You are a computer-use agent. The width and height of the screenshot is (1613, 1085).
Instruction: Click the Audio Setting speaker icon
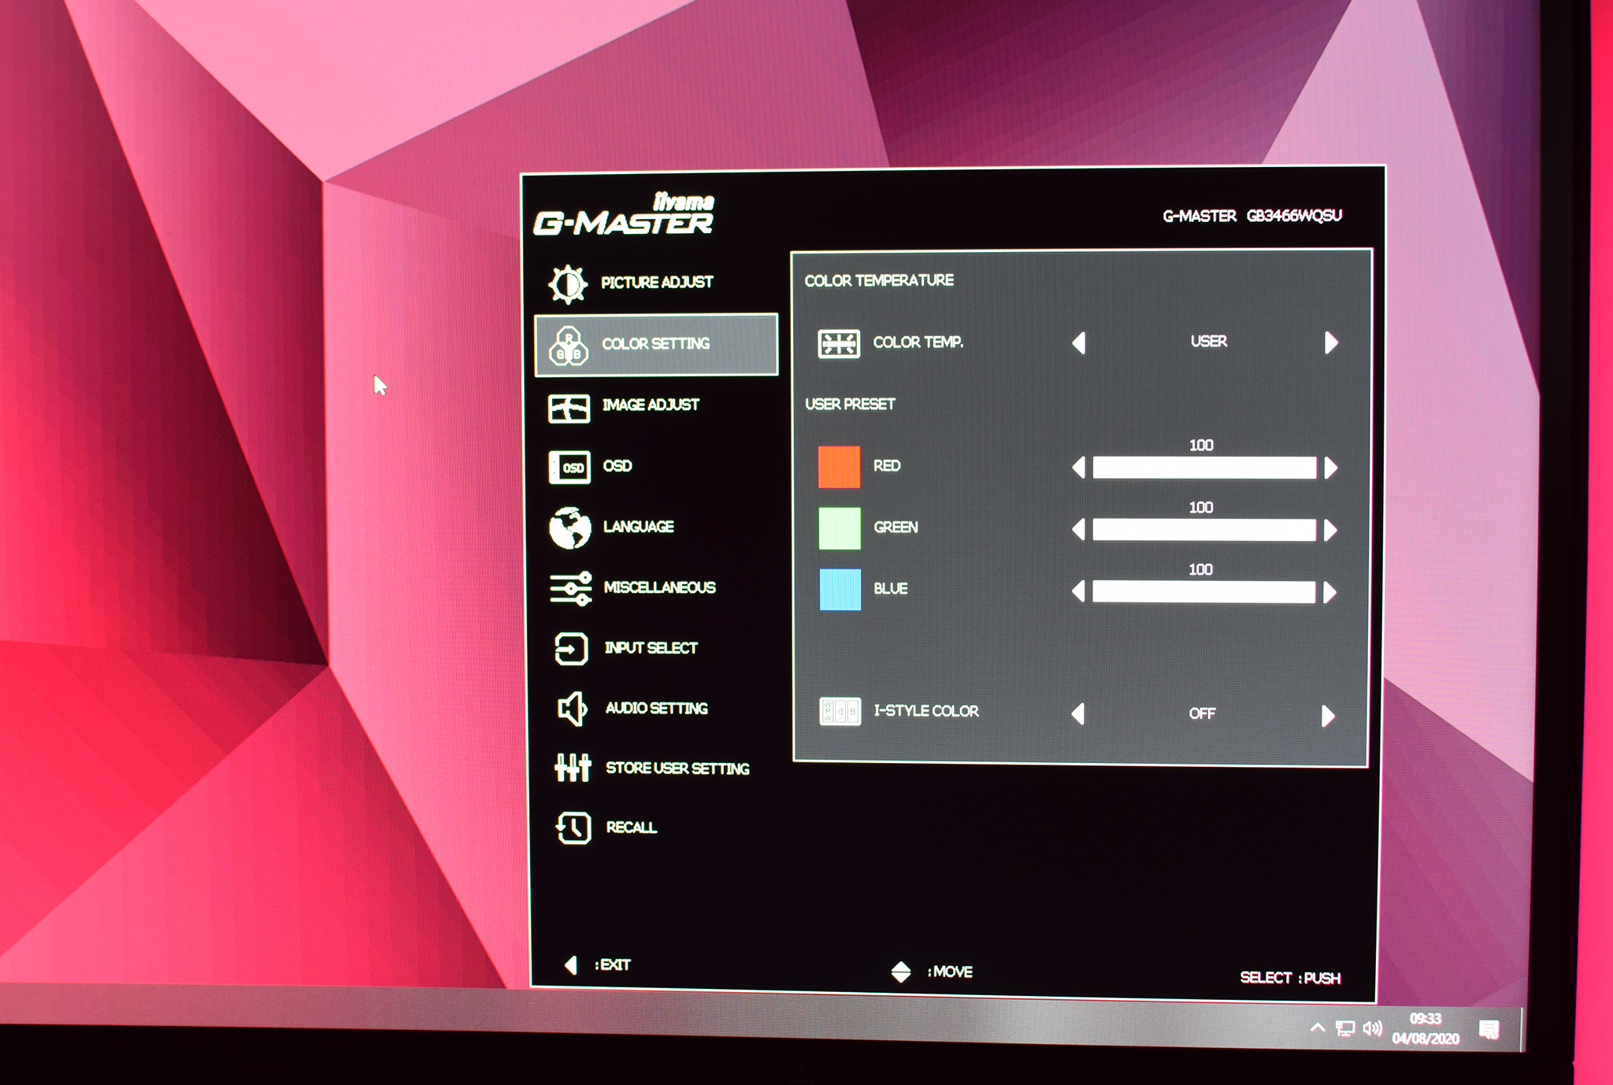point(572,709)
